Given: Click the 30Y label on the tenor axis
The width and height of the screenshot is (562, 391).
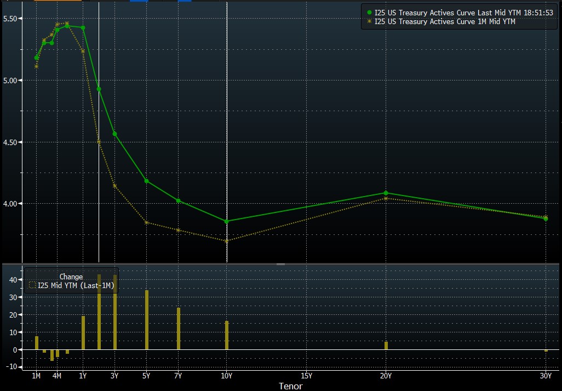Looking at the screenshot, I should (x=546, y=376).
